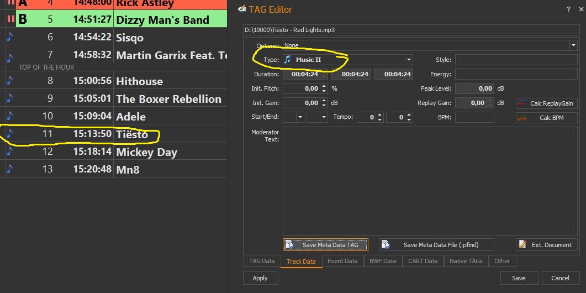Click the music note icon on Martin Garrix row

point(9,57)
